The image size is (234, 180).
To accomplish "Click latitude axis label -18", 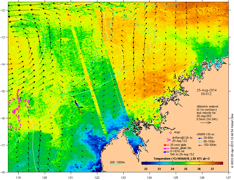I will 3,172.
